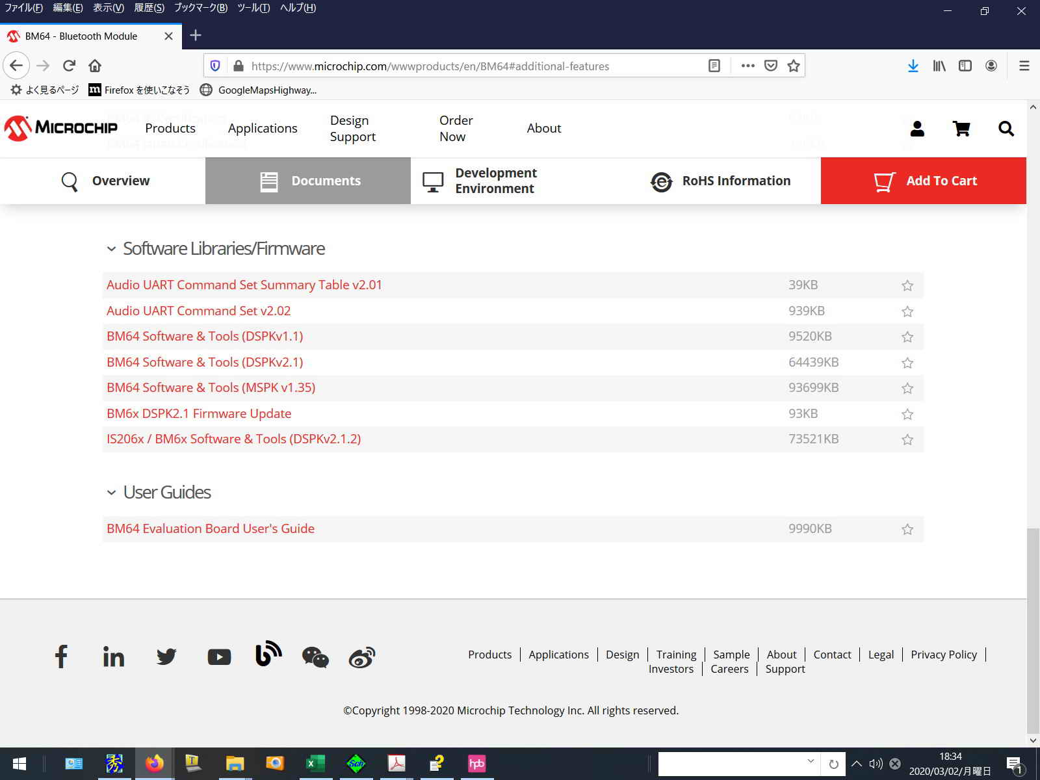
Task: Open the Firefox downloads panel
Action: point(913,66)
